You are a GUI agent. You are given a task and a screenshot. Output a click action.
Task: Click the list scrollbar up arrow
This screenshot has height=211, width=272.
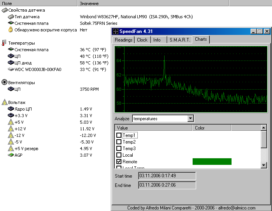263,128
